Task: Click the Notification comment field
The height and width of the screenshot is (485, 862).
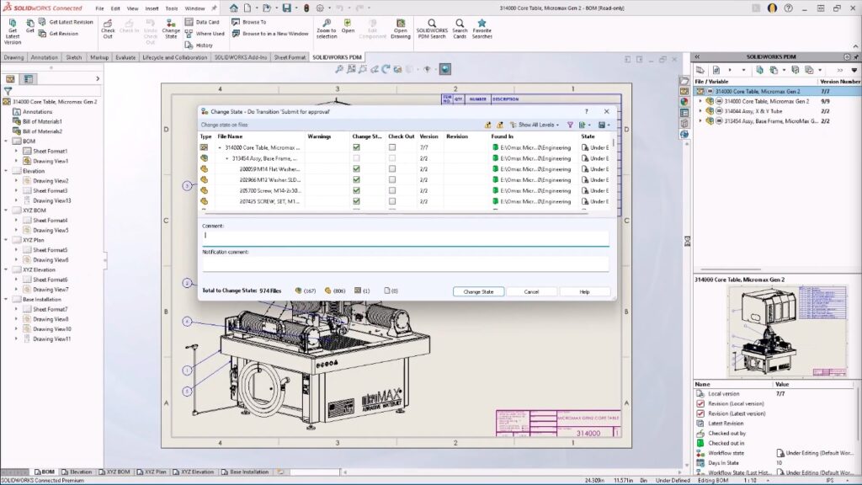Action: [406, 264]
